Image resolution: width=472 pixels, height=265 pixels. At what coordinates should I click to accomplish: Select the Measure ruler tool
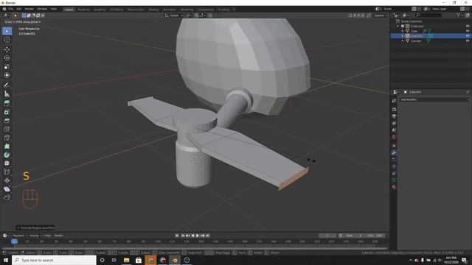pos(7,93)
